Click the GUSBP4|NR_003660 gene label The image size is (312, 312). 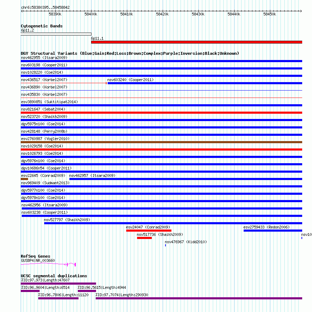click(38, 261)
